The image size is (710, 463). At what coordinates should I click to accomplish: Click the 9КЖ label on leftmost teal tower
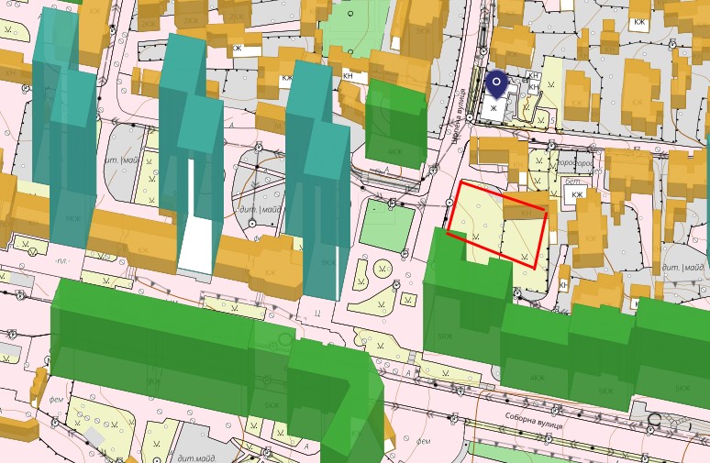pyautogui.click(x=72, y=218)
